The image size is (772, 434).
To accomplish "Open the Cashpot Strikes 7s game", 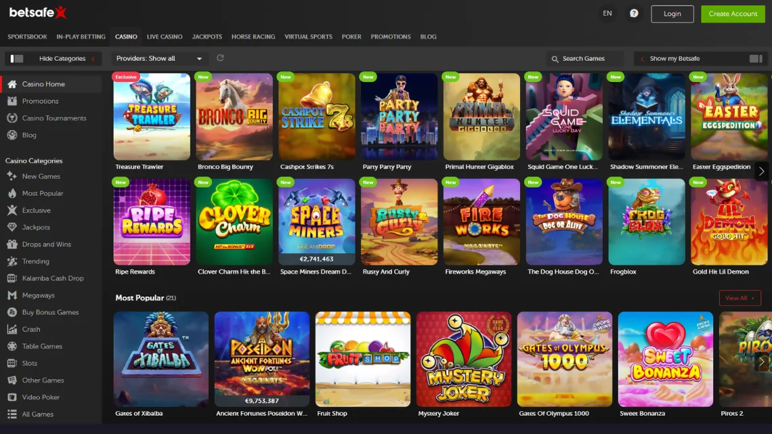I will pyautogui.click(x=316, y=116).
